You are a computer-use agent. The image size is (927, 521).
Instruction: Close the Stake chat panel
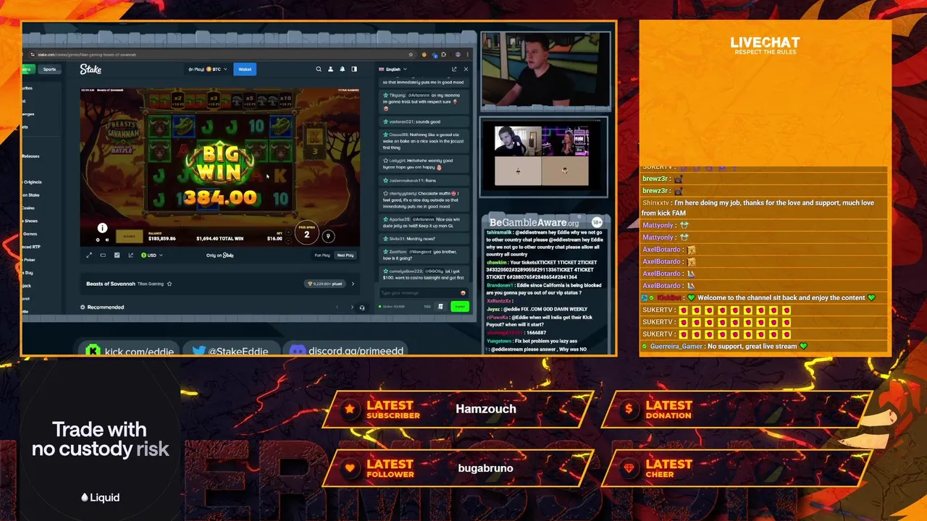(x=466, y=69)
